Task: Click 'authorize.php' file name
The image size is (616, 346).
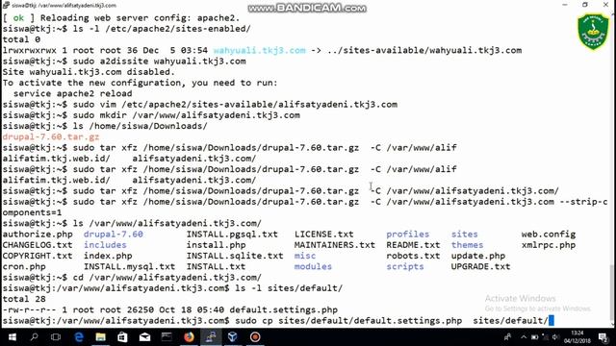Action: 38,235
